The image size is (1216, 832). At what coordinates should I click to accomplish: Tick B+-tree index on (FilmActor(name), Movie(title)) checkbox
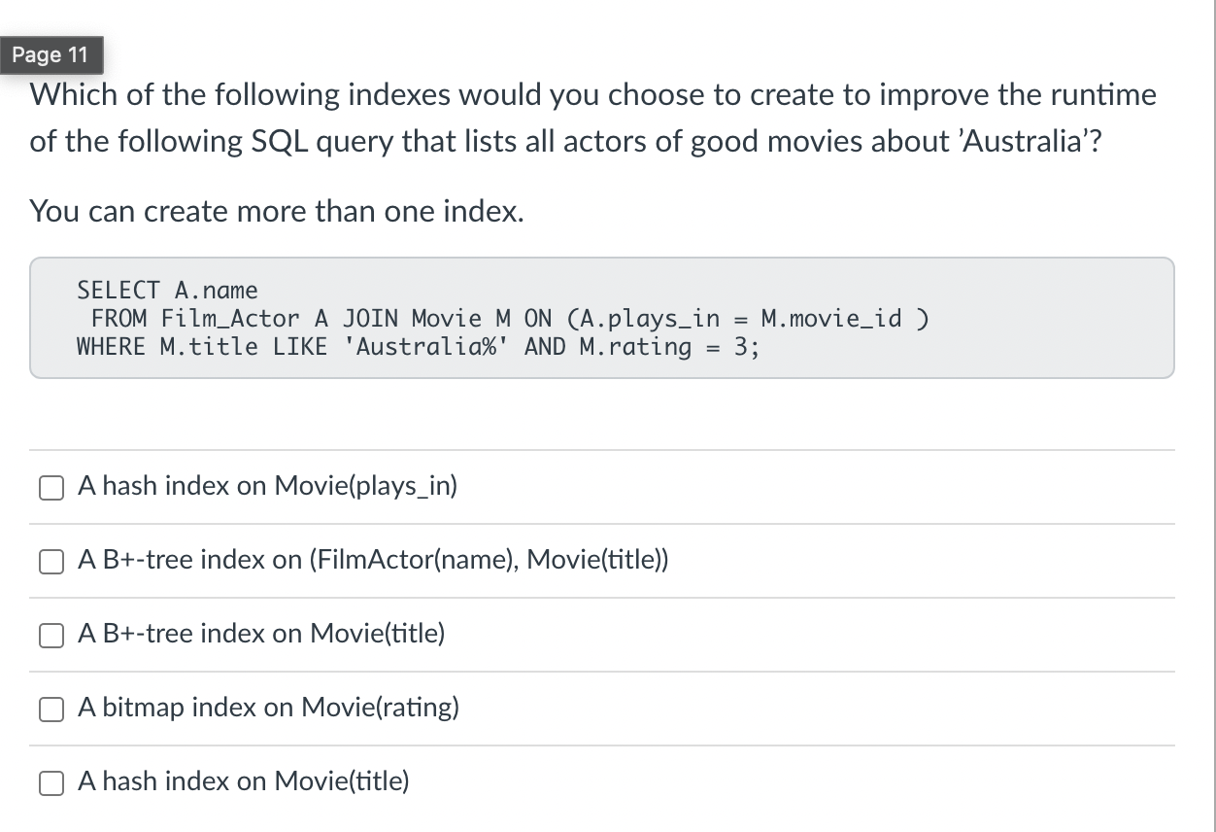pyautogui.click(x=52, y=561)
